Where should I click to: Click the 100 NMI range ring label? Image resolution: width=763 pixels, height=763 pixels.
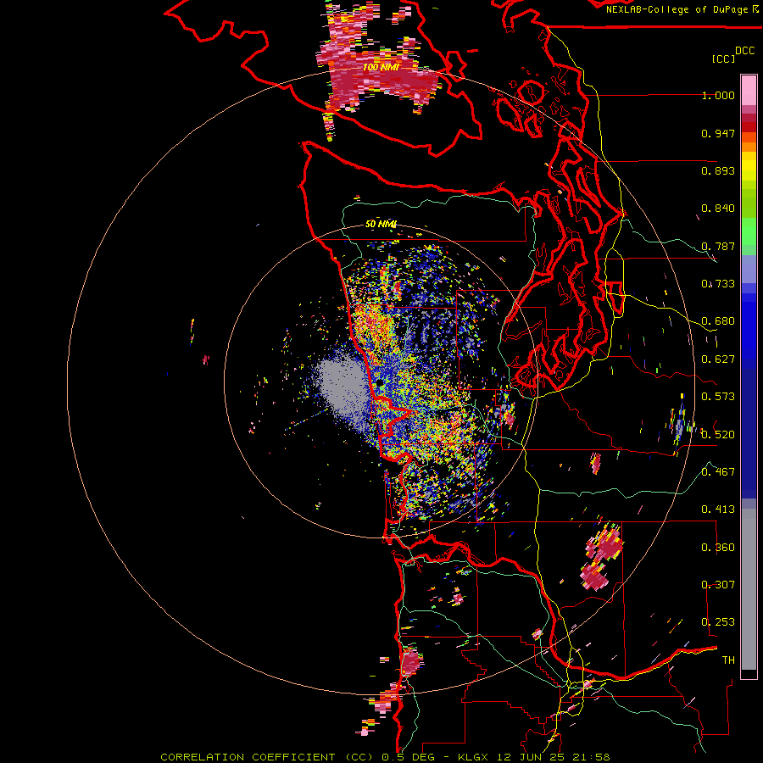tap(381, 67)
